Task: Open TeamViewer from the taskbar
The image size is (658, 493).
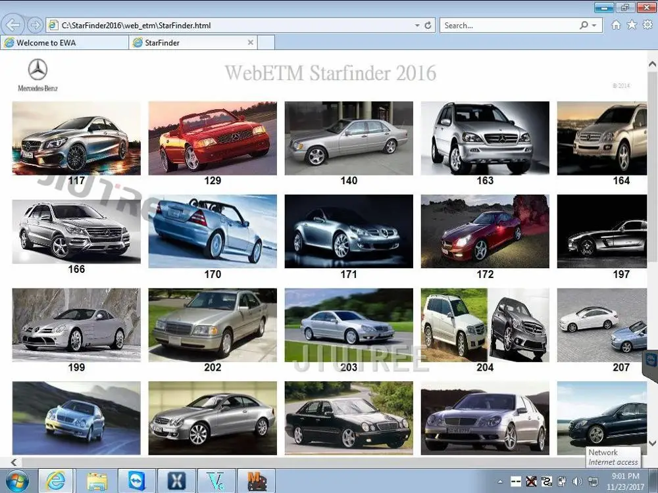Action: click(136, 481)
